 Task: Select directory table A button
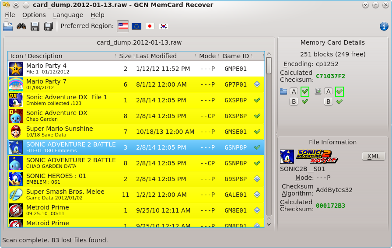[x=294, y=91]
